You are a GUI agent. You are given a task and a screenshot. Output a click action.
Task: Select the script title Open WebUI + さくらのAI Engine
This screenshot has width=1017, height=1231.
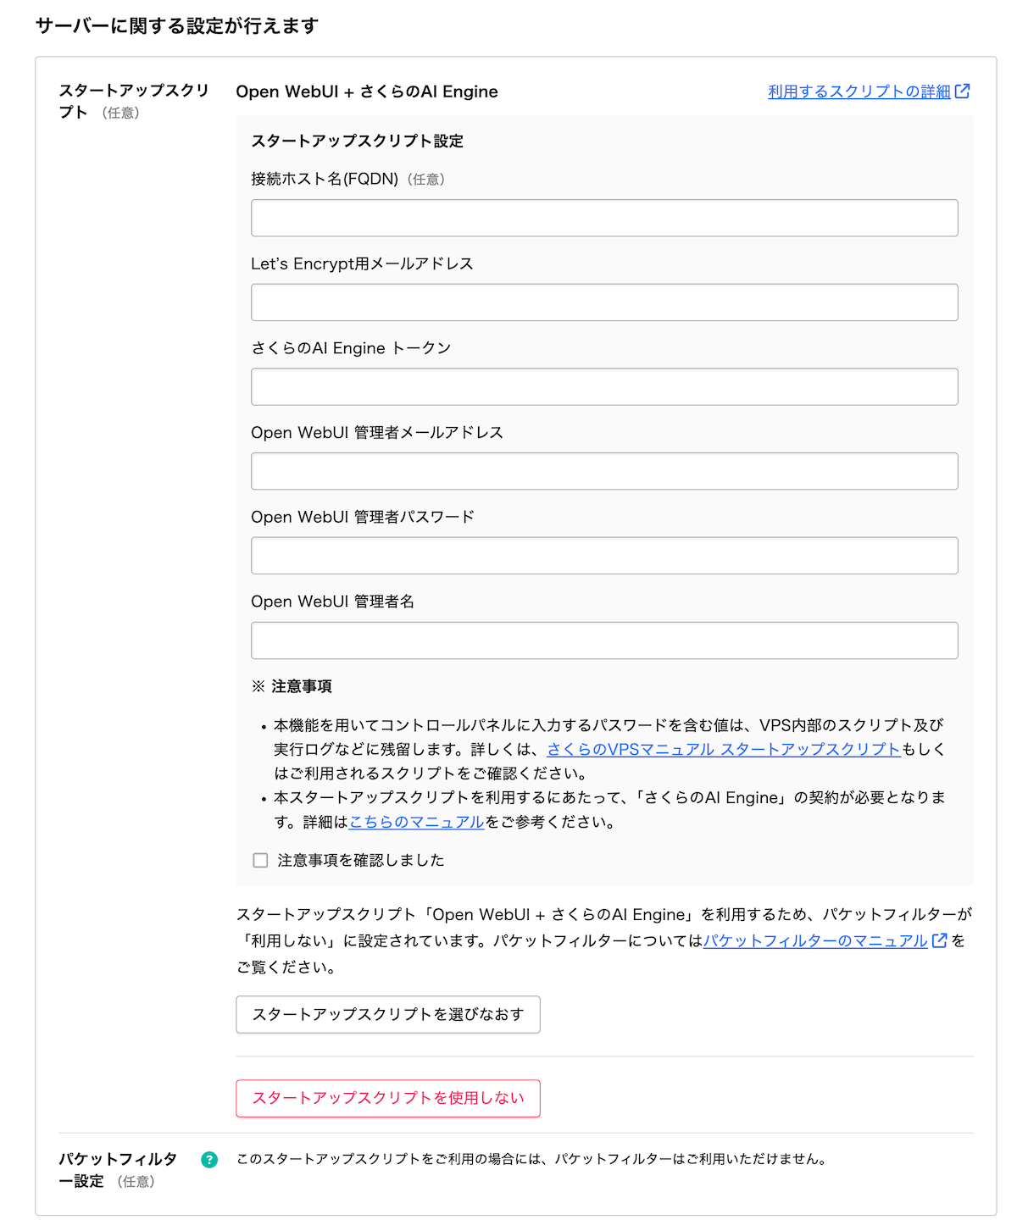coord(367,91)
